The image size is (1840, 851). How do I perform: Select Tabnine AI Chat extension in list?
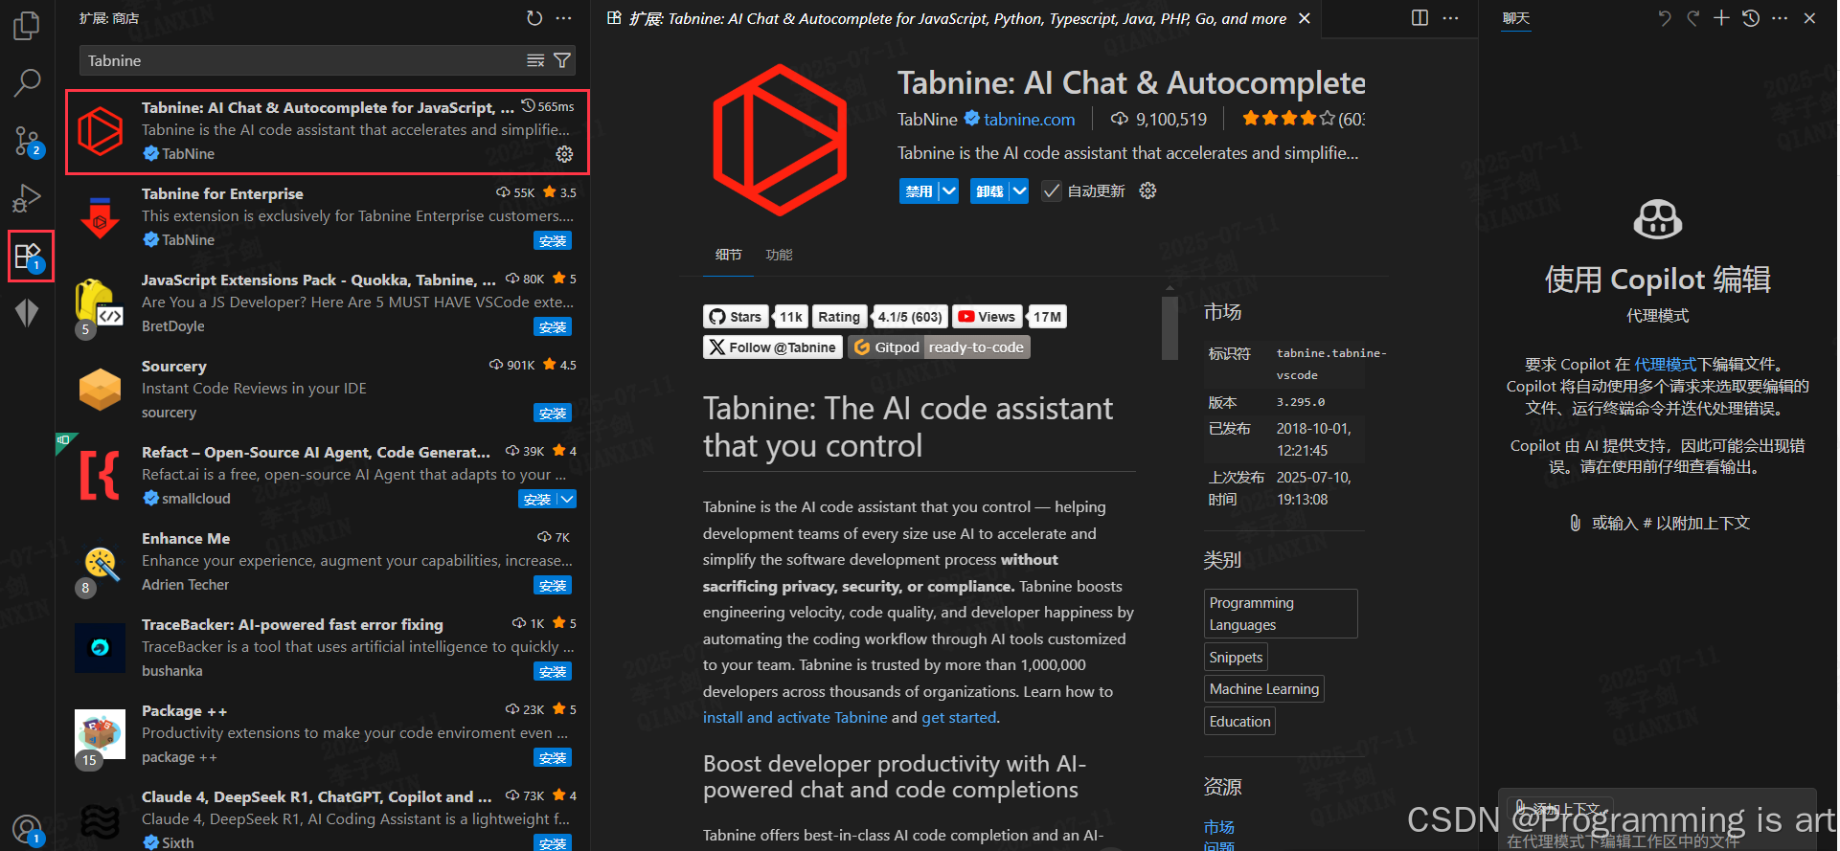pyautogui.click(x=328, y=132)
